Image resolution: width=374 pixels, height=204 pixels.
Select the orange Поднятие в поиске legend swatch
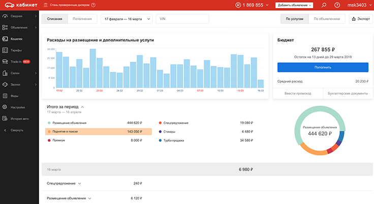point(49,131)
